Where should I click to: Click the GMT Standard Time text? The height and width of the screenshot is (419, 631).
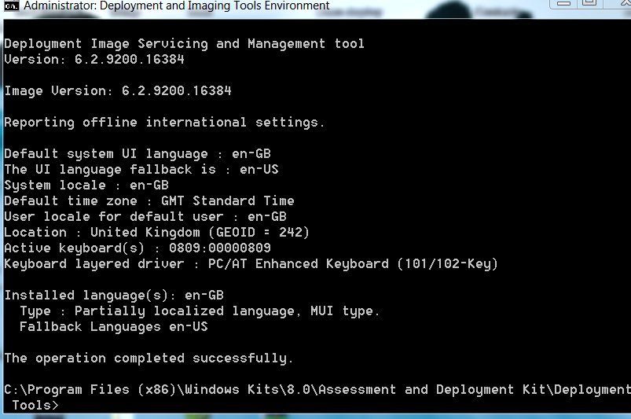228,200
